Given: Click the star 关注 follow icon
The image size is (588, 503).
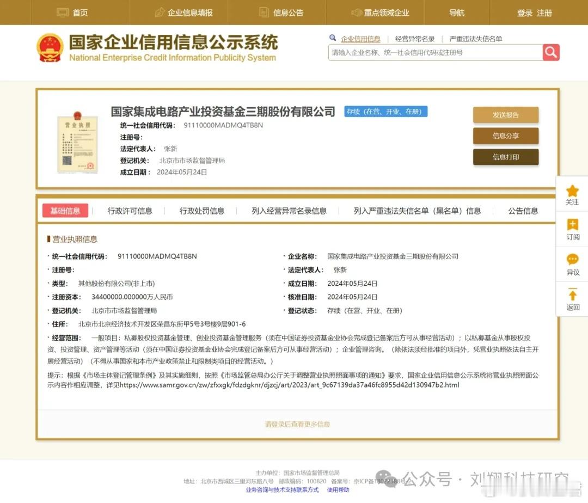Looking at the screenshot, I should point(572,191).
